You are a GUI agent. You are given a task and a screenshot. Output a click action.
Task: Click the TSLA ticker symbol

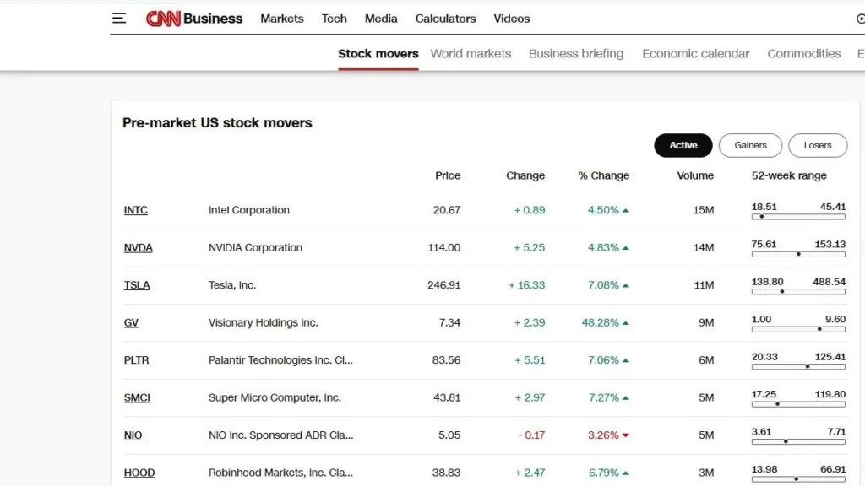[x=137, y=285]
